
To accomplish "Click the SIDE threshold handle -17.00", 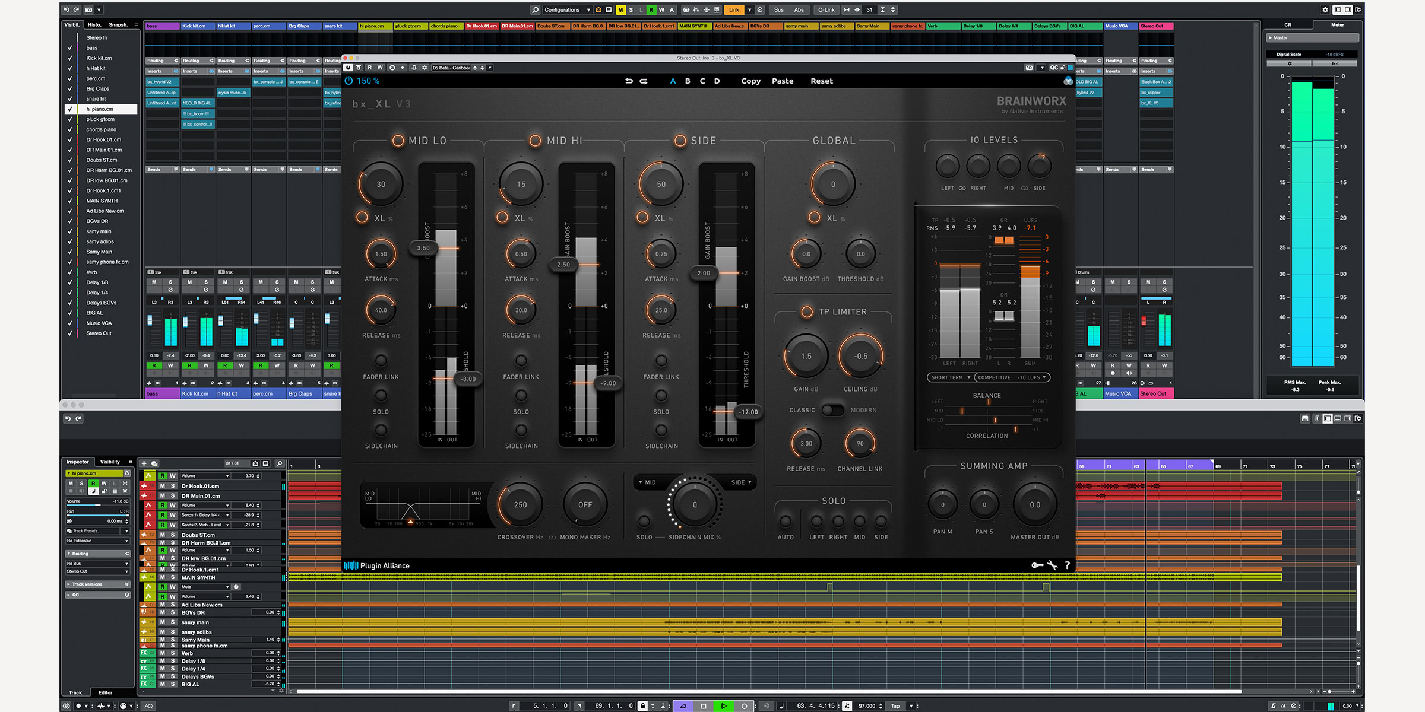I will [x=748, y=412].
